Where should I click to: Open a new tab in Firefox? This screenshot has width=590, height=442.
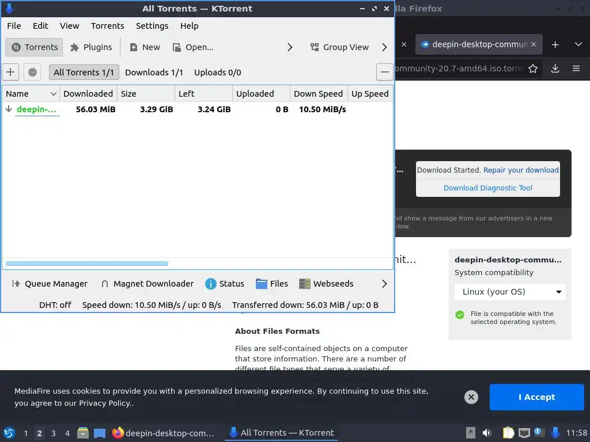coord(555,44)
